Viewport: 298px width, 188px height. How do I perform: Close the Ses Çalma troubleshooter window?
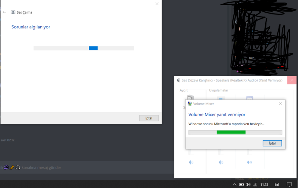tap(157, 4)
